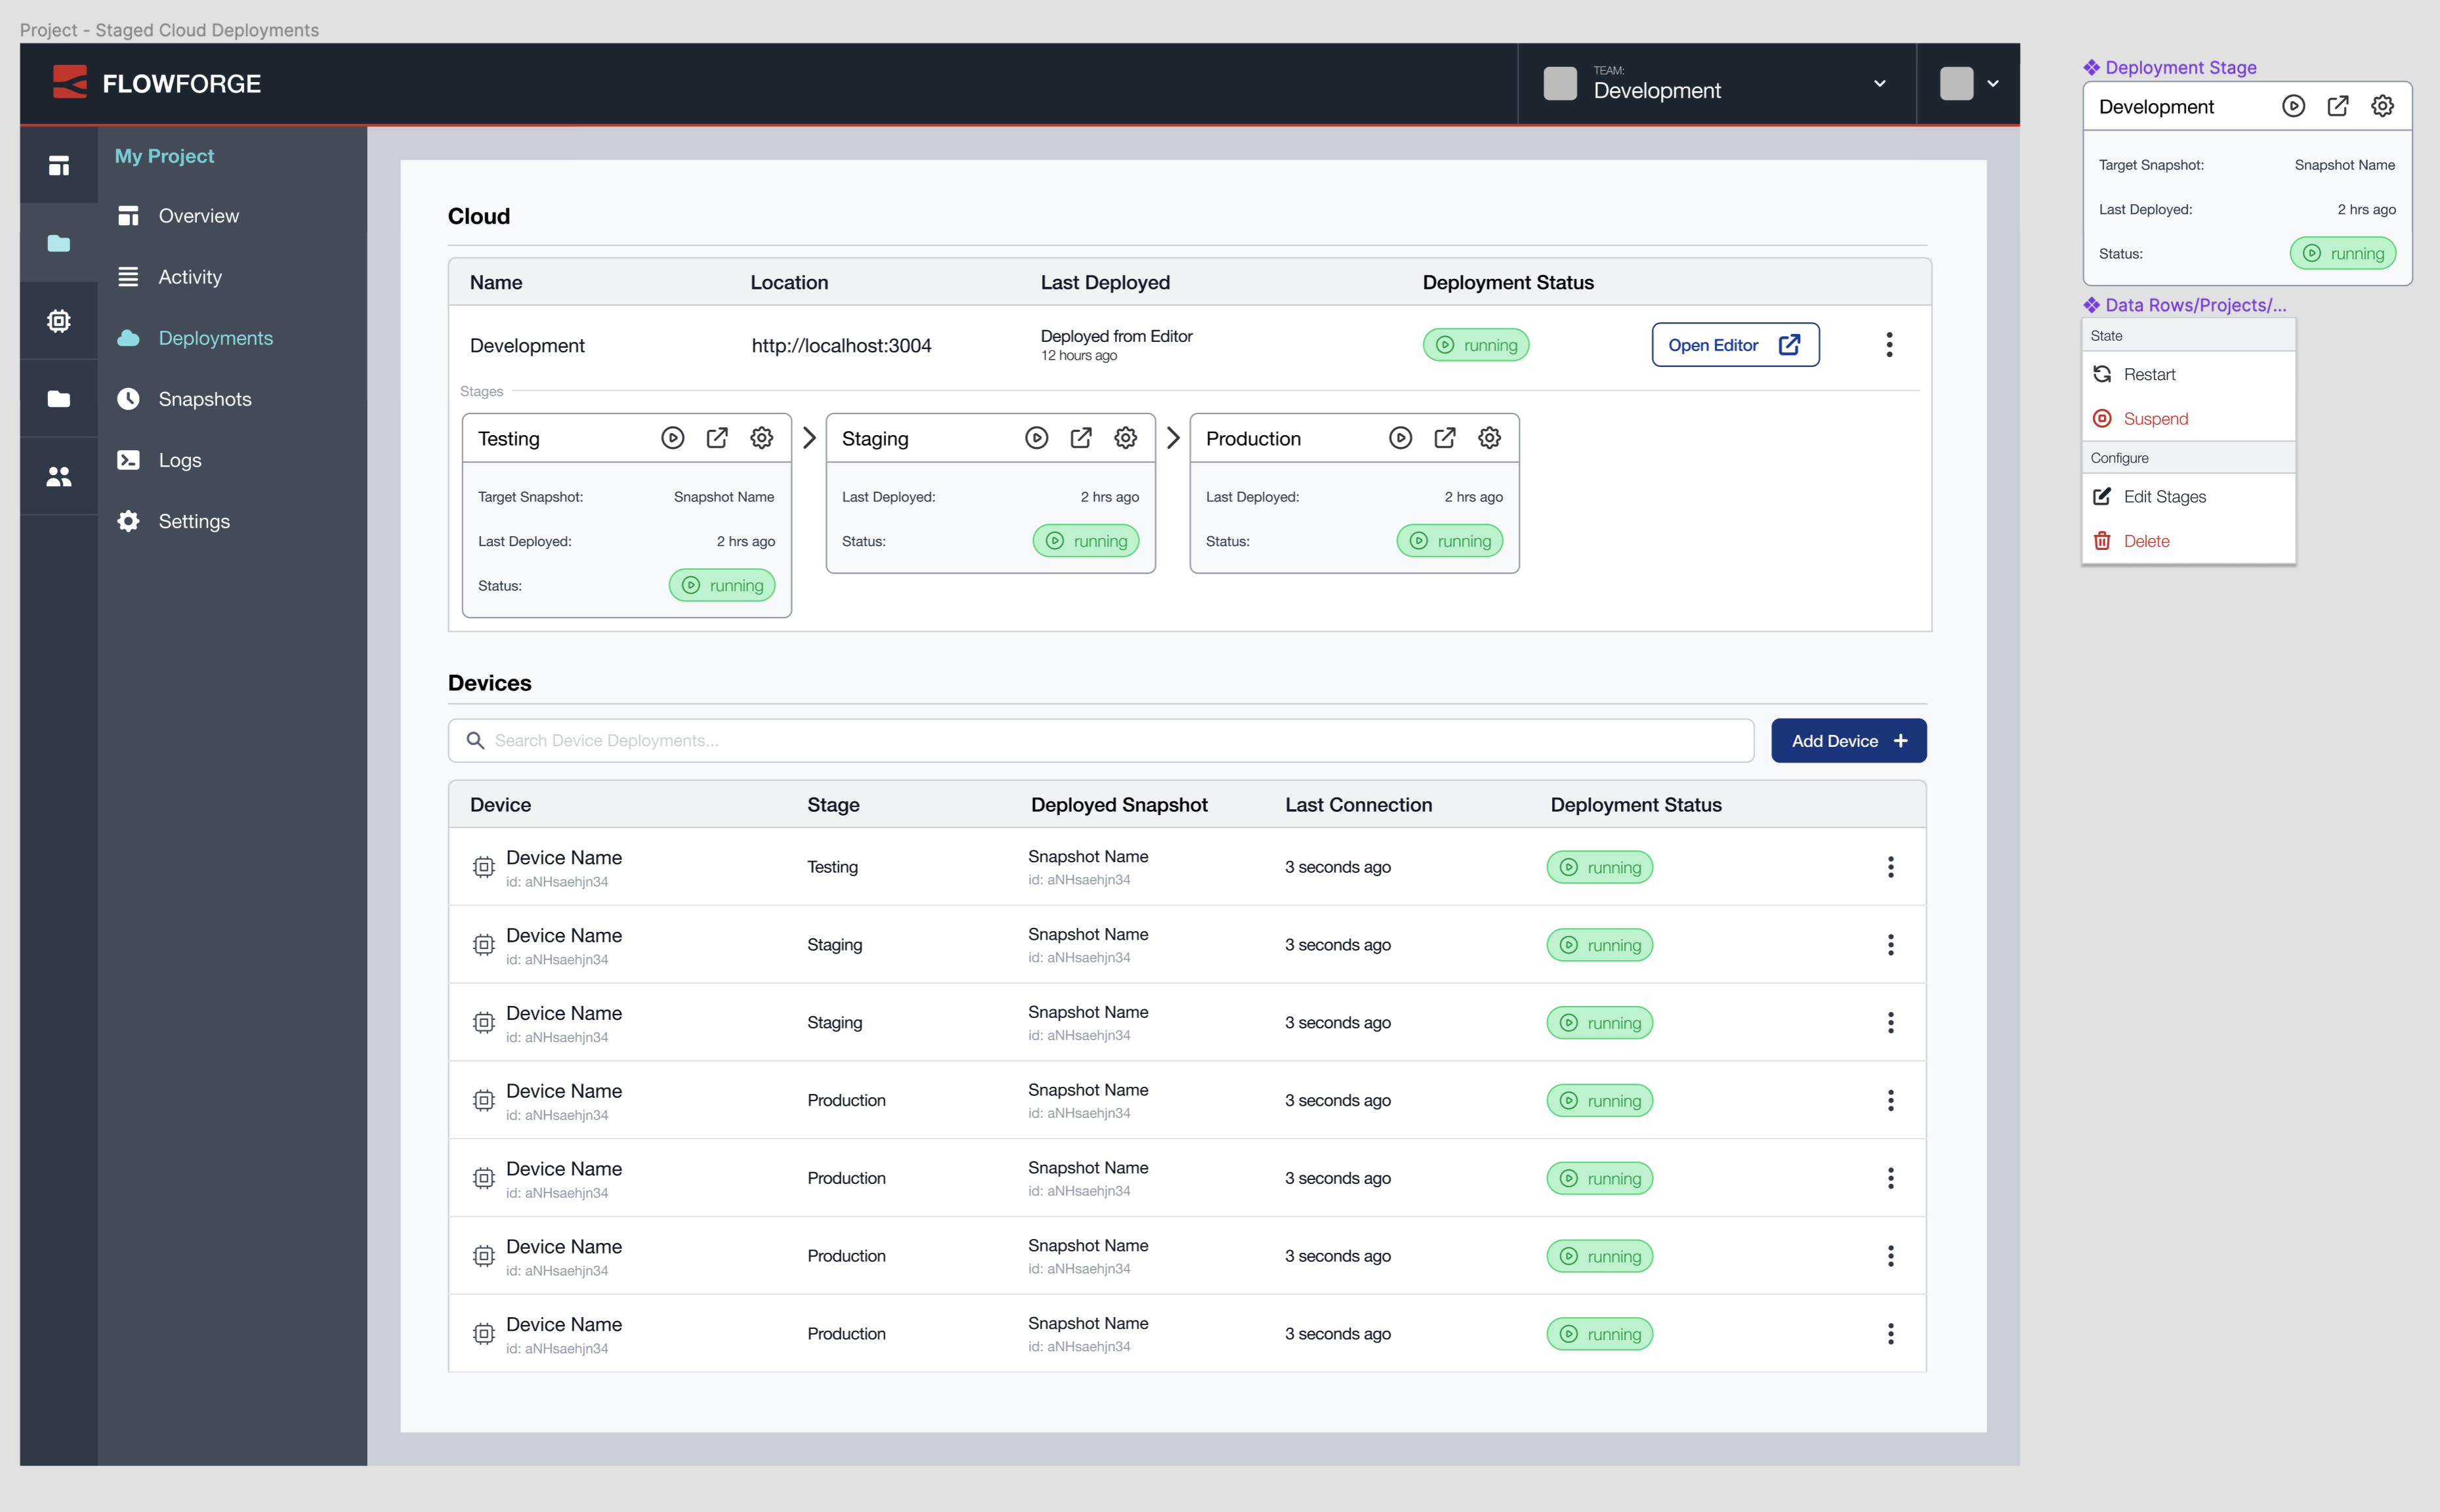
Task: Click the play icon on the Staging stage
Action: pos(1036,437)
